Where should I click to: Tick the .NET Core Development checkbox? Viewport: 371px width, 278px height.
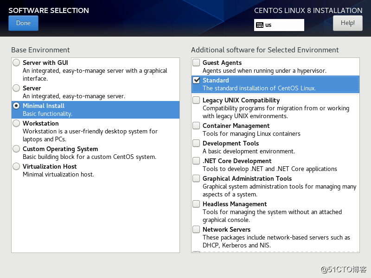click(x=196, y=161)
